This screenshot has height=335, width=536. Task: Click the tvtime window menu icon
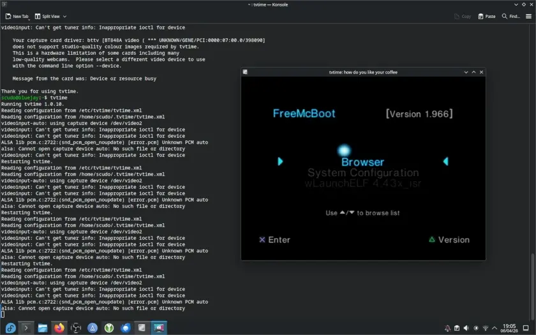245,72
